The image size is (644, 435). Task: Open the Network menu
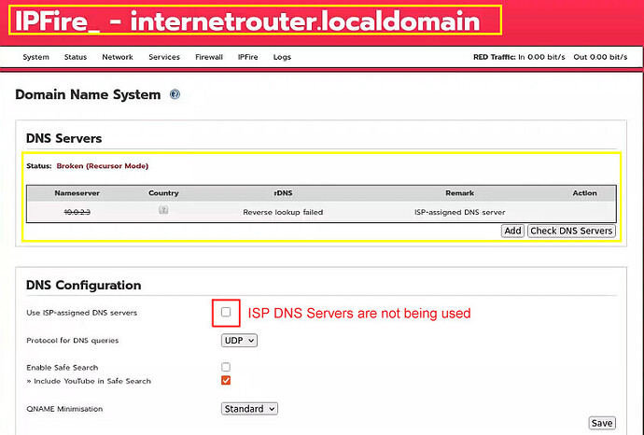118,57
